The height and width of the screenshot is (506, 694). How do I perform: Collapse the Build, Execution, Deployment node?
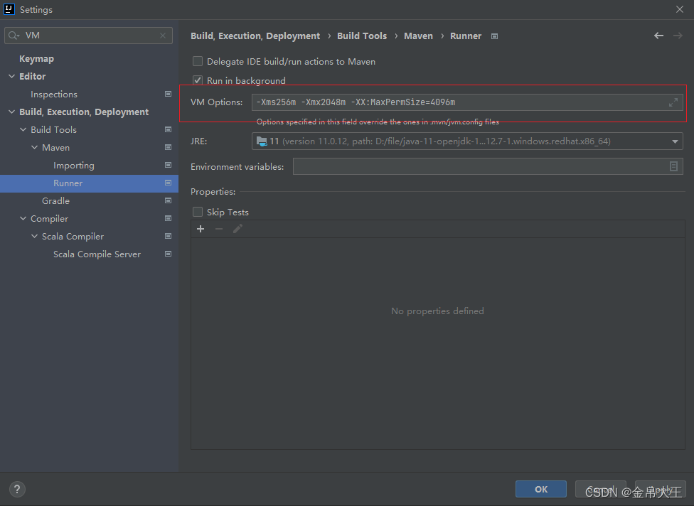tap(11, 112)
